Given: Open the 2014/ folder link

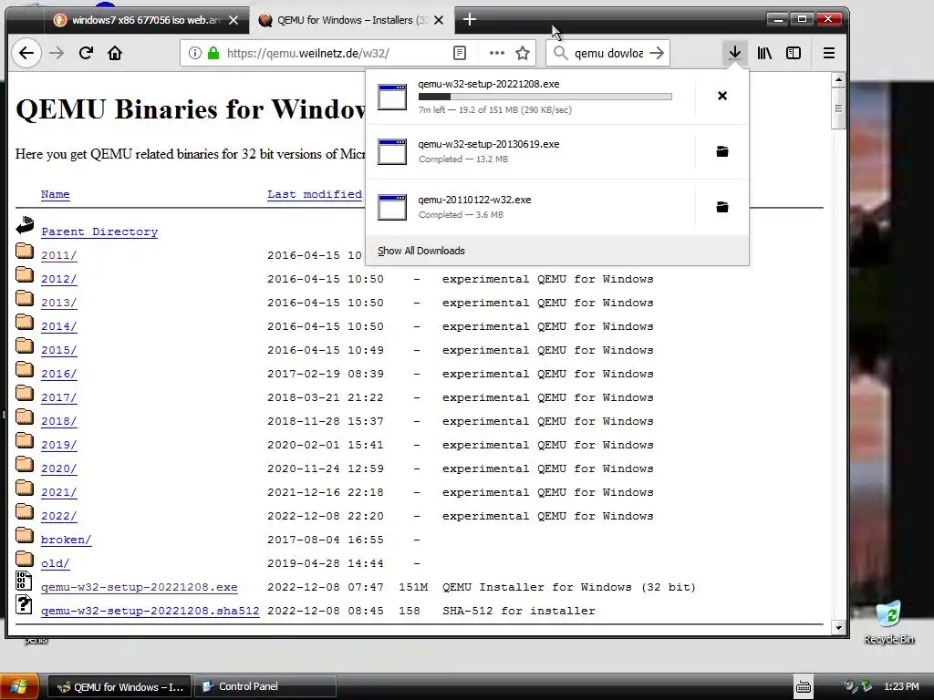Looking at the screenshot, I should point(59,327).
